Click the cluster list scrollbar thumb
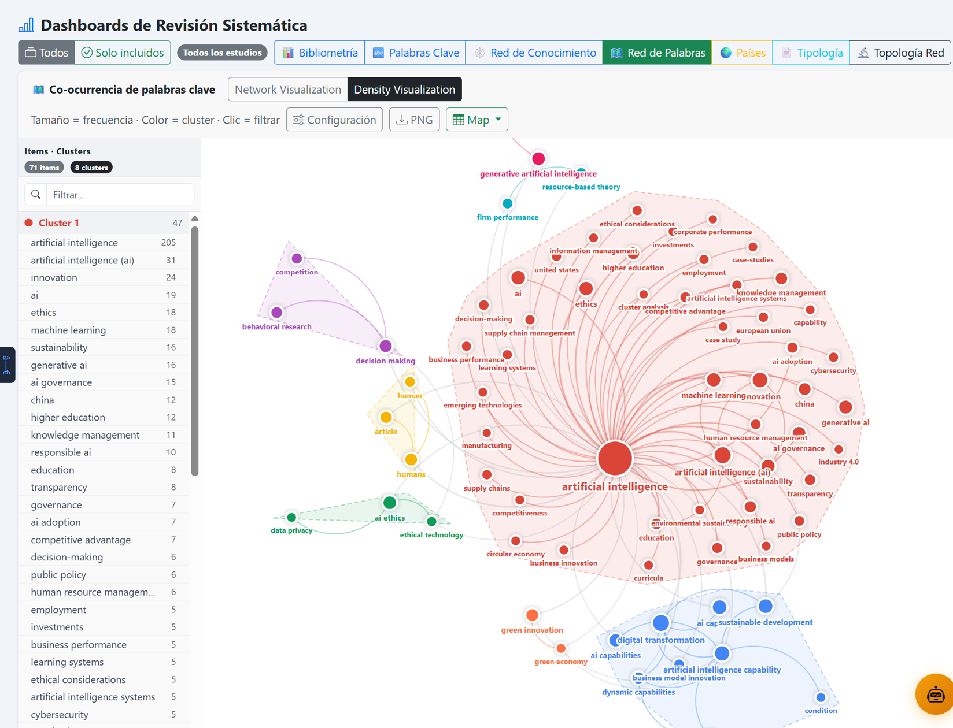 [195, 351]
